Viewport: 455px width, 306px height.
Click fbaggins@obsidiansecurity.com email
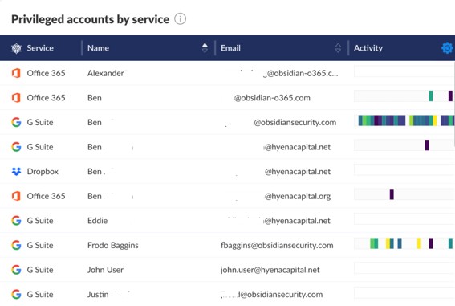277,245
